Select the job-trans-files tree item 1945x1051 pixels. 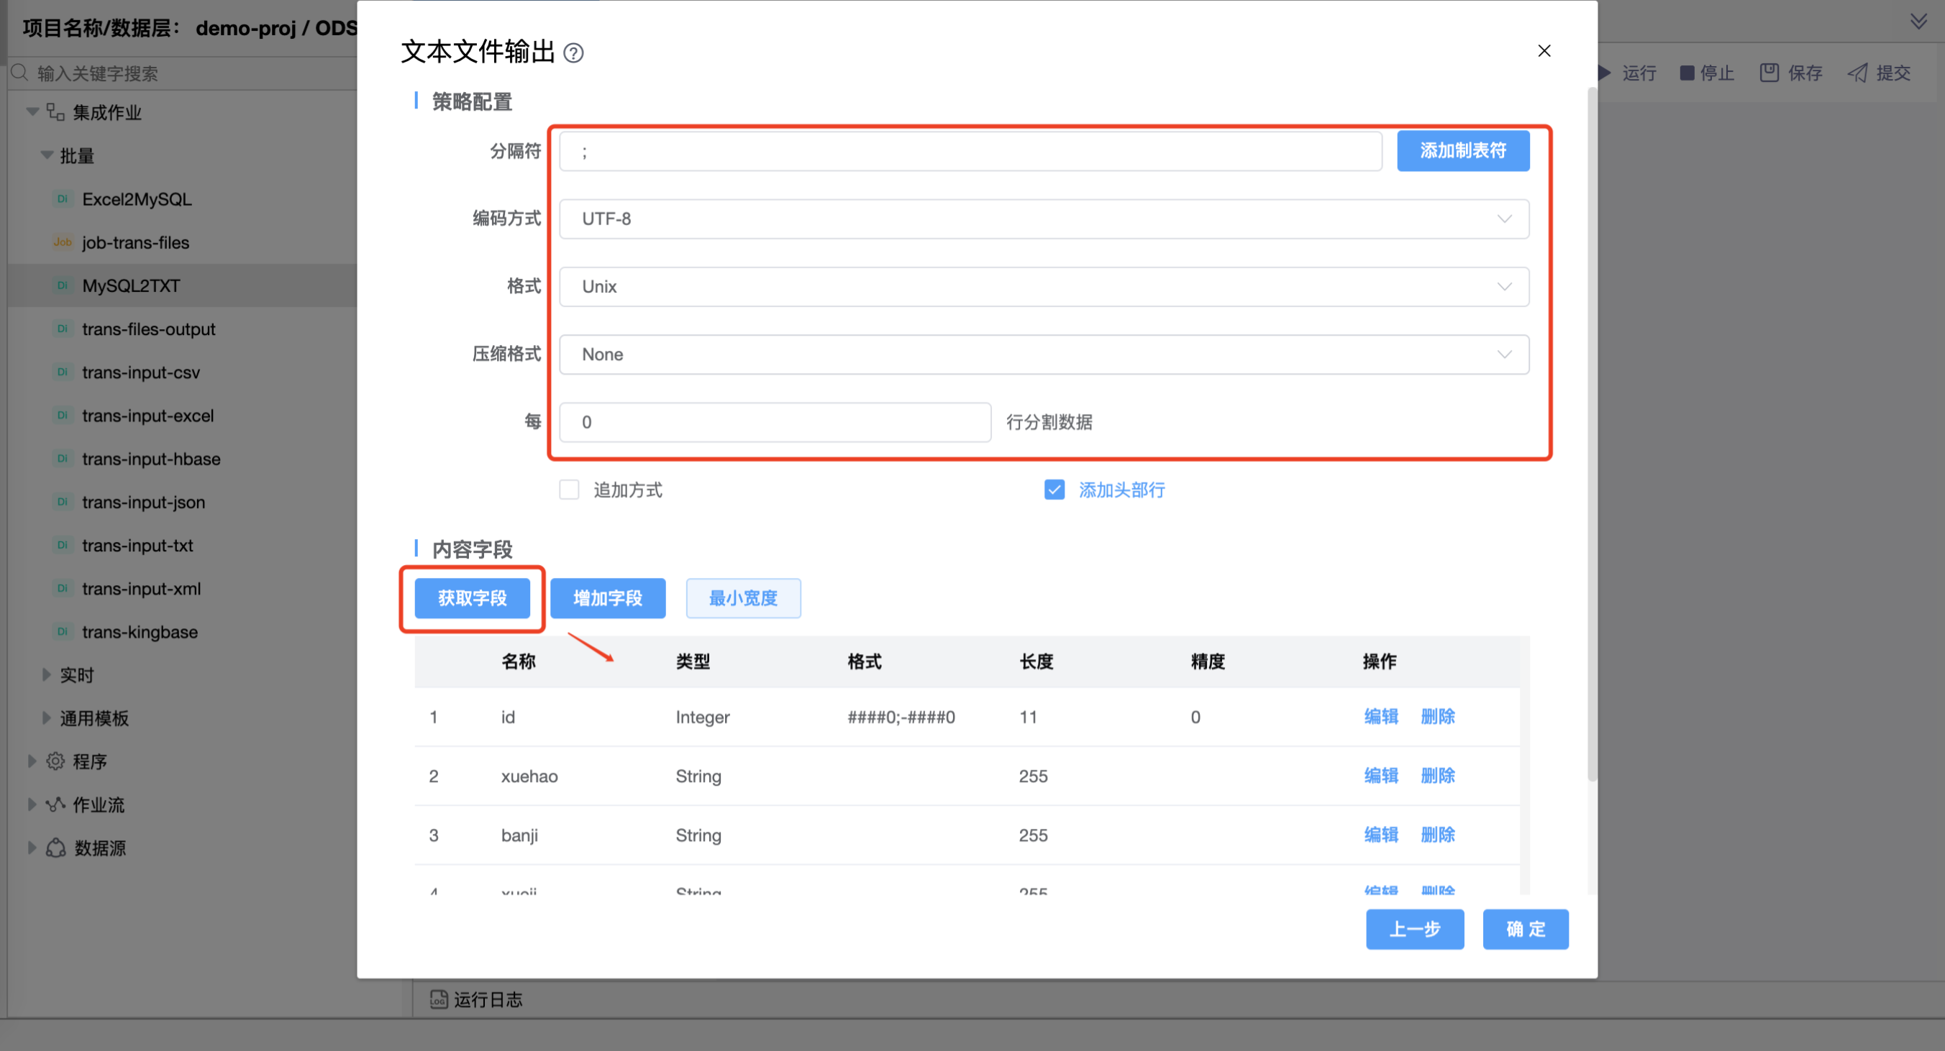pyautogui.click(x=135, y=242)
